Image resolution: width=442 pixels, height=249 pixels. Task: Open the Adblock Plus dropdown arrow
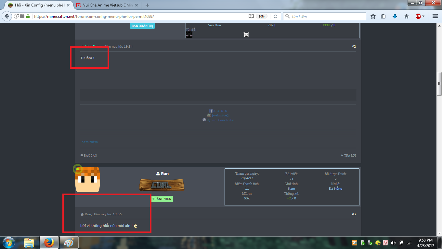click(x=423, y=16)
